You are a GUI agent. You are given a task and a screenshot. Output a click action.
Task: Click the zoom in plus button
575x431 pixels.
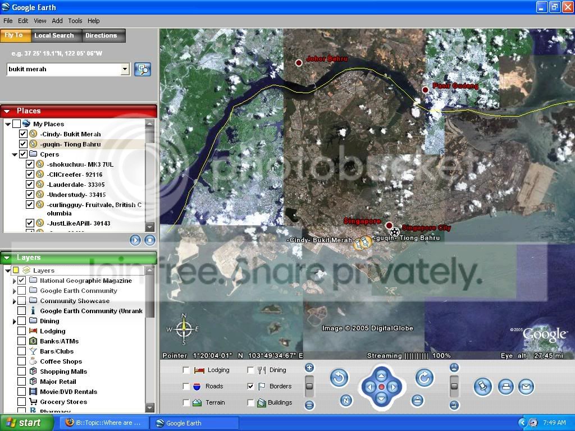pos(309,368)
